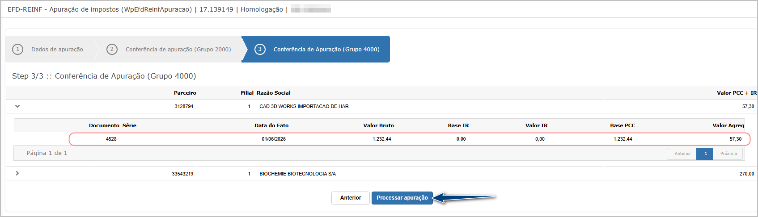
Task: Click the 270,00 total for BIOCHEMIE
Action: point(746,174)
